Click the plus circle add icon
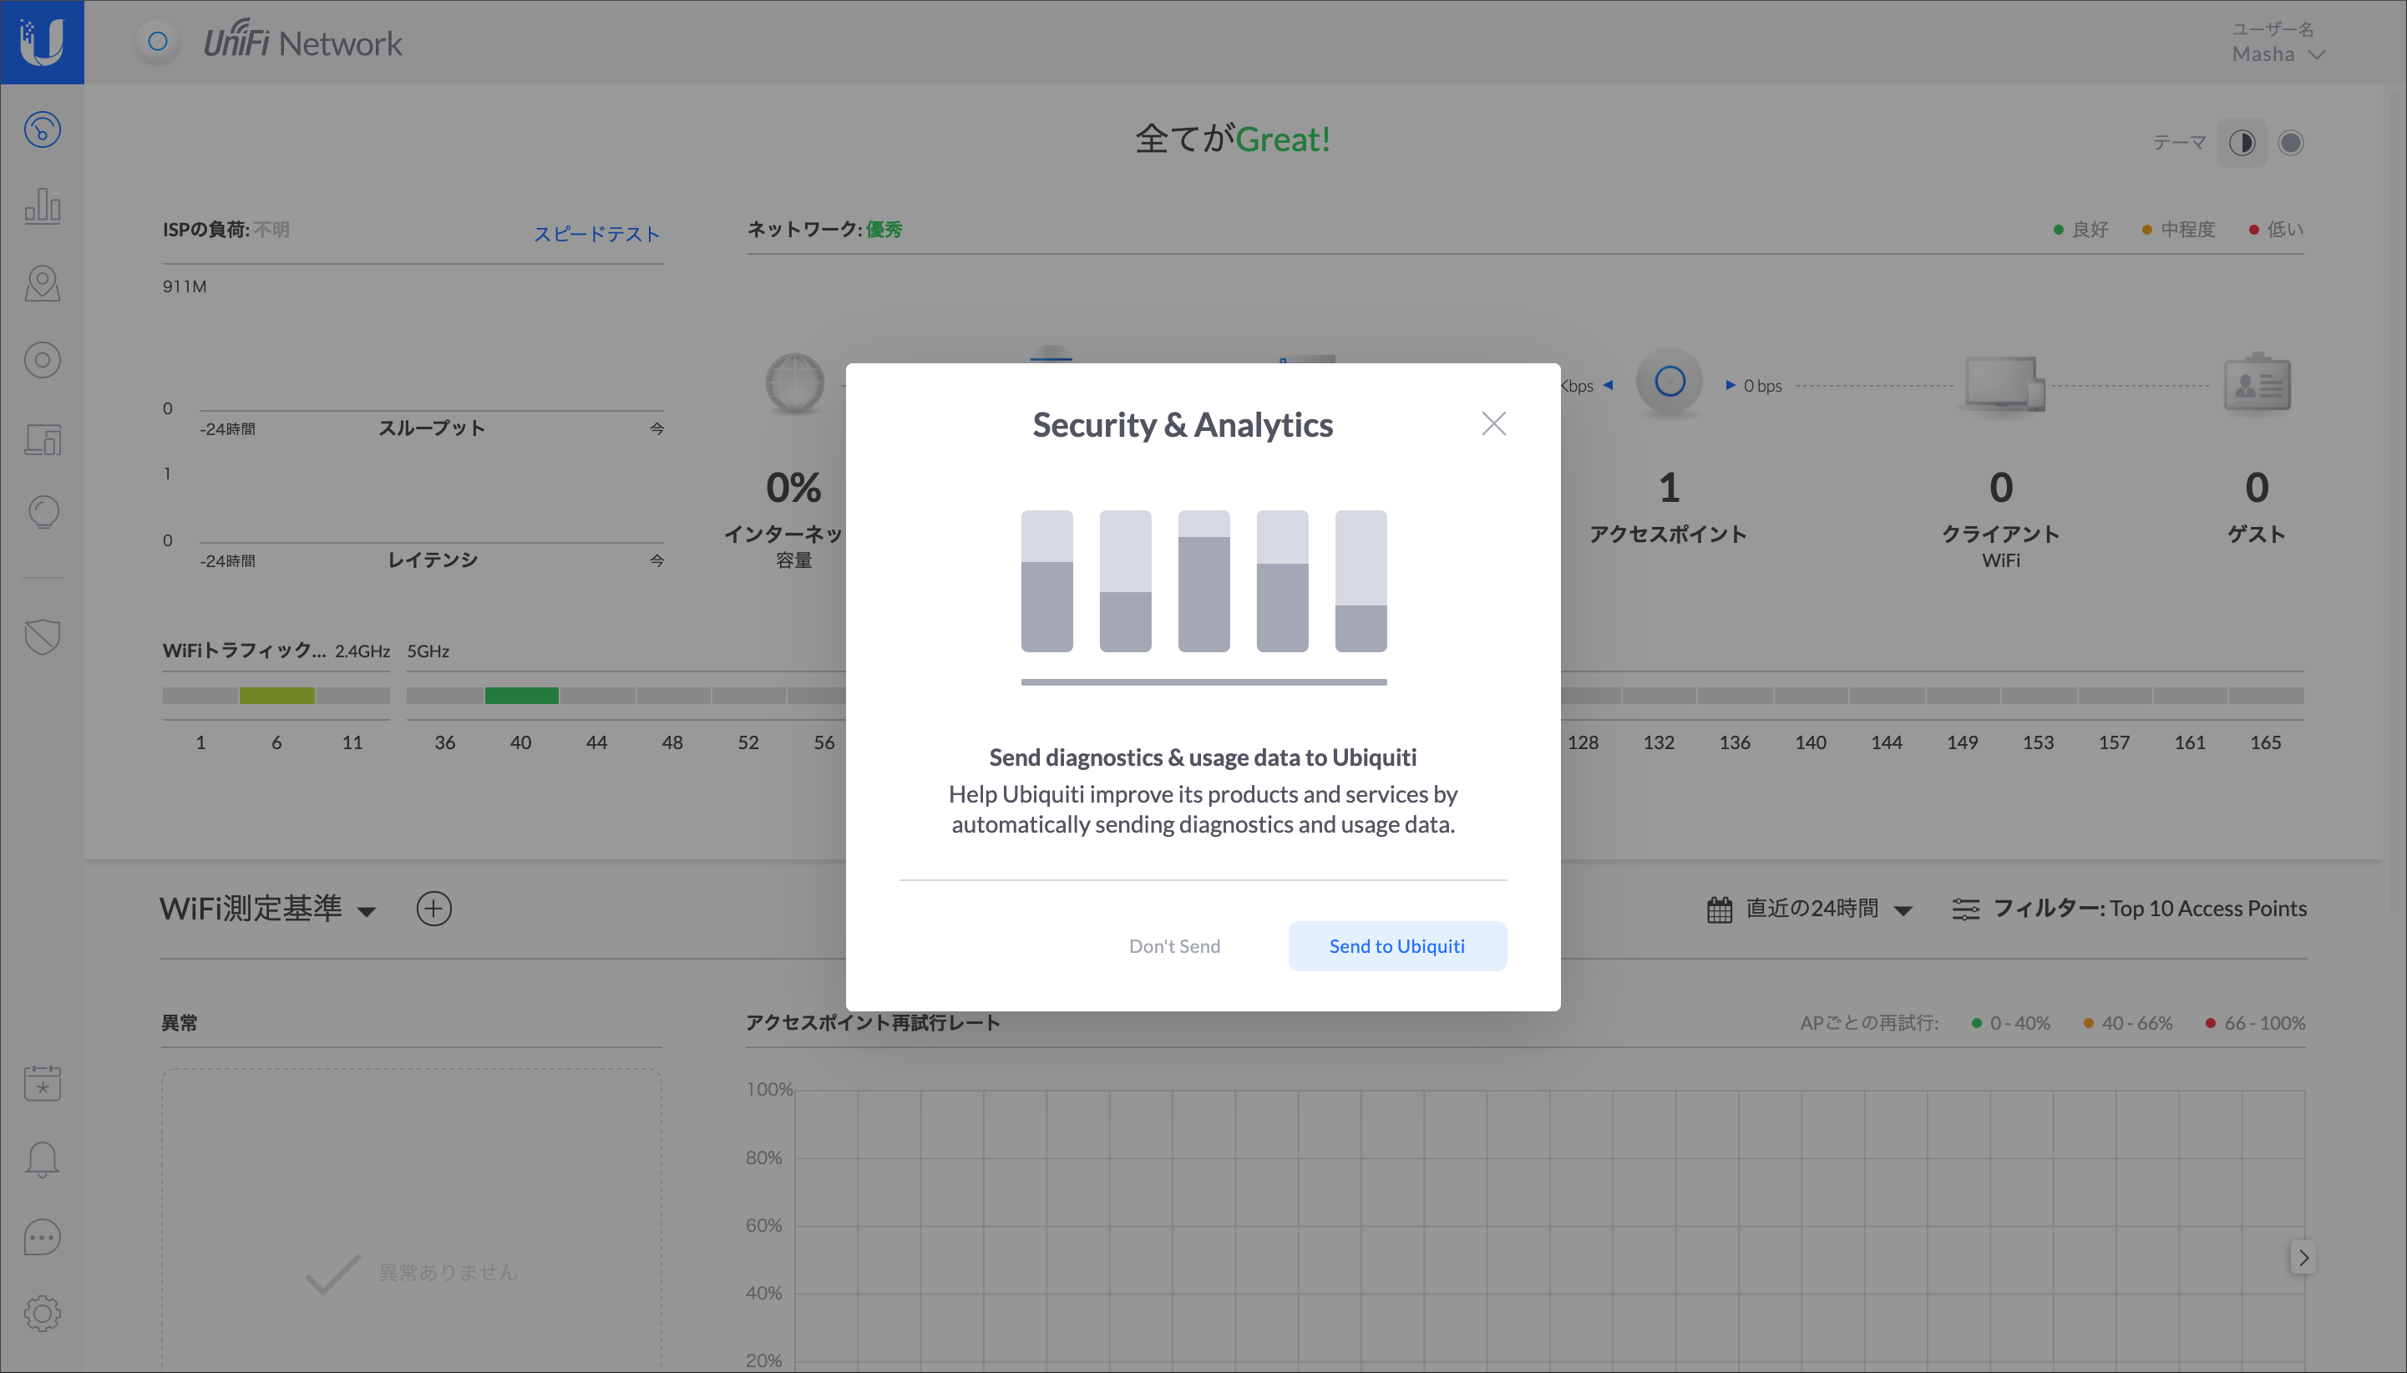Viewport: 2407px width, 1373px height. [433, 908]
